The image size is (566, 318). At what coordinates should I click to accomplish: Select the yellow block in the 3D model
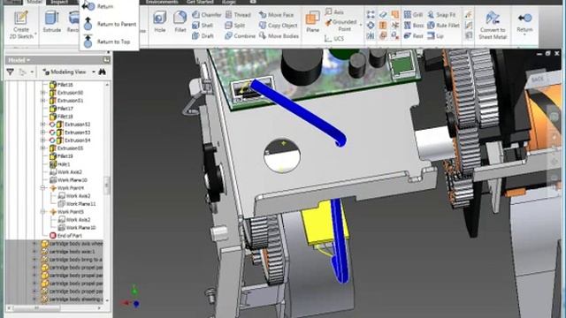tap(325, 223)
